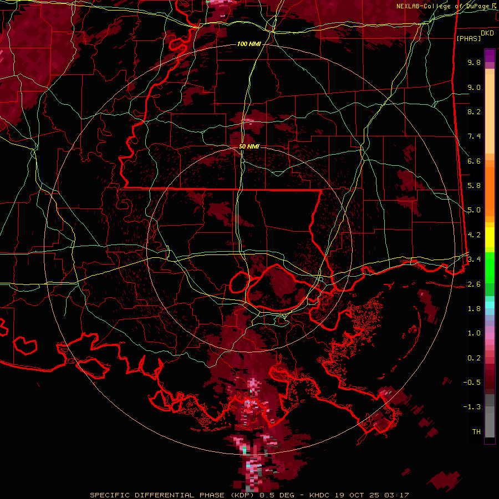Pick the bright green color bar segment
This screenshot has width=499, height=499.
point(490,267)
